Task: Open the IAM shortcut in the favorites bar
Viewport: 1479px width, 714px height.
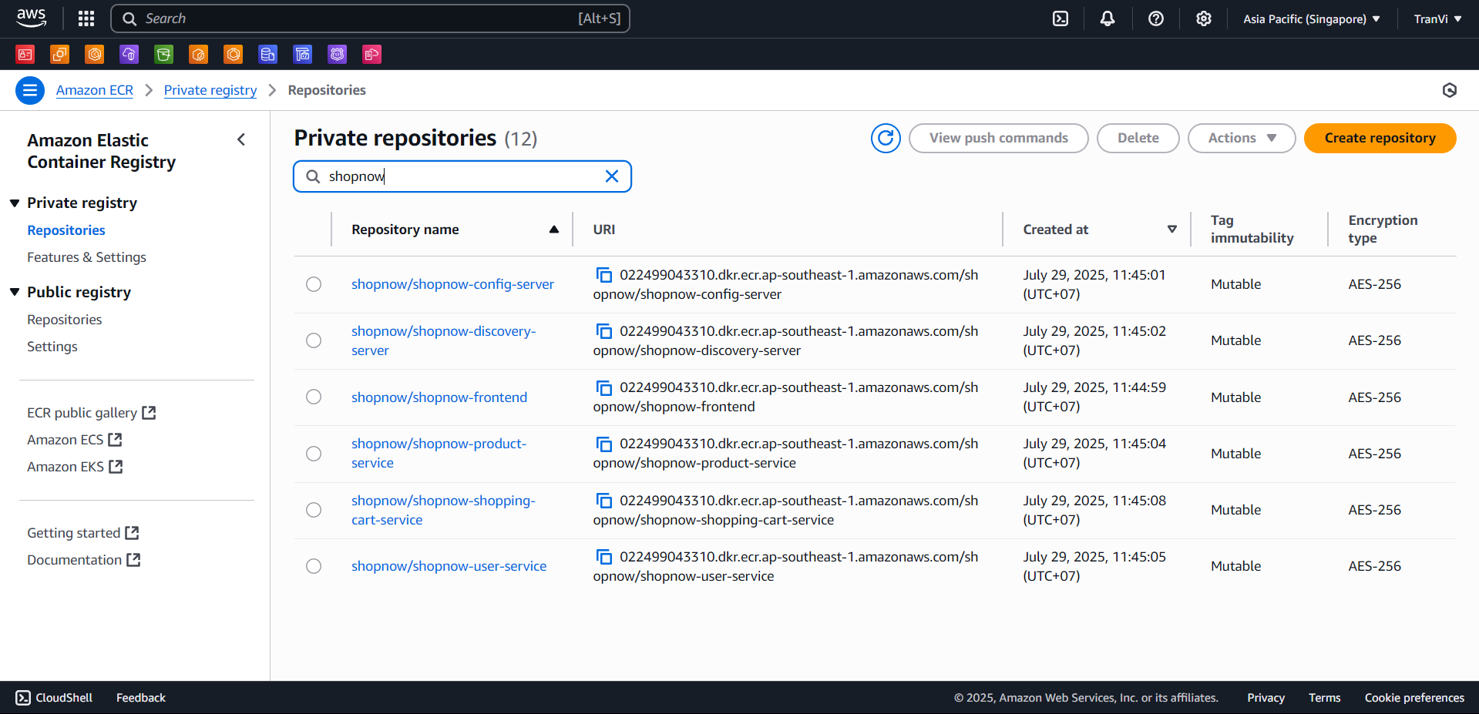Action: pyautogui.click(x=25, y=54)
